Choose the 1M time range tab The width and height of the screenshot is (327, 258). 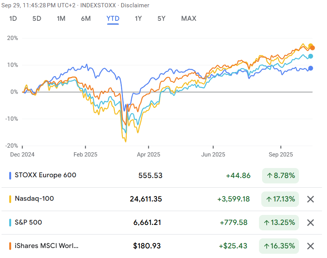tap(61, 18)
